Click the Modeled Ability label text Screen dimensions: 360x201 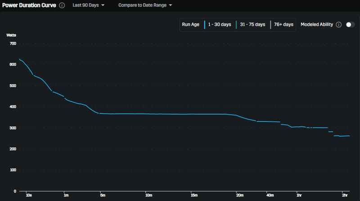(x=317, y=25)
